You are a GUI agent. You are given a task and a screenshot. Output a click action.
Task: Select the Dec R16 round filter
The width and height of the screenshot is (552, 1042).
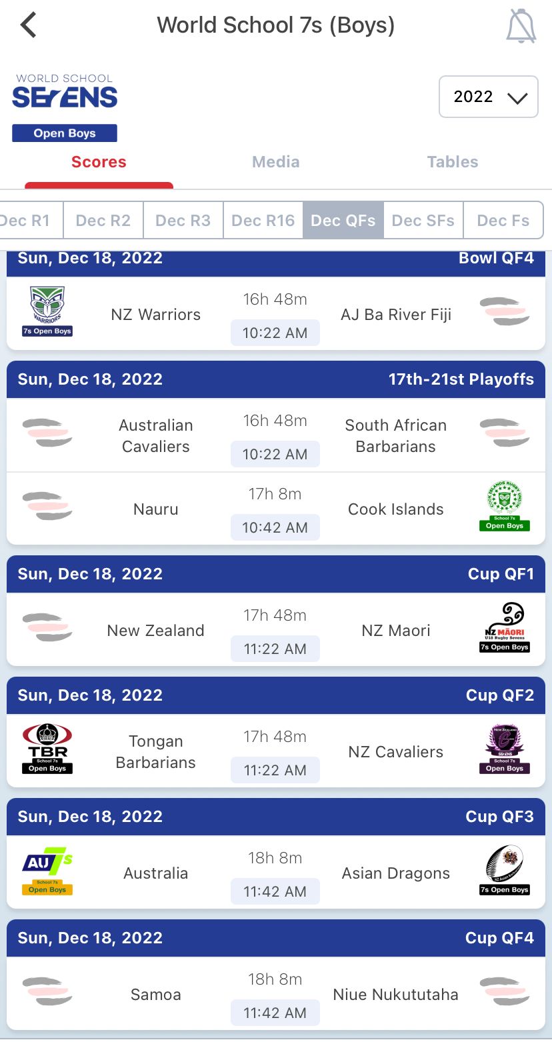263,221
